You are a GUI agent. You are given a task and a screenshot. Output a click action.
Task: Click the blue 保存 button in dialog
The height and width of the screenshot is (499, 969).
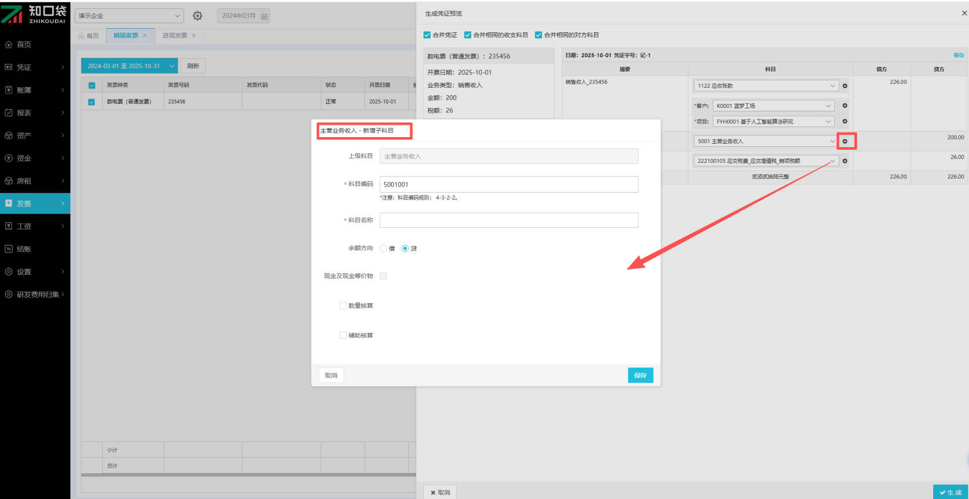point(640,375)
